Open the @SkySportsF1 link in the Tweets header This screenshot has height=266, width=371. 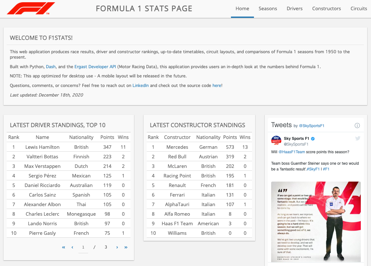311,126
